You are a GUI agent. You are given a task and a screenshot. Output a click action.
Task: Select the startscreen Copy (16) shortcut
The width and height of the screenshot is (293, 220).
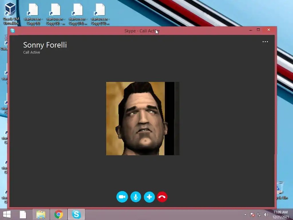(78, 14)
